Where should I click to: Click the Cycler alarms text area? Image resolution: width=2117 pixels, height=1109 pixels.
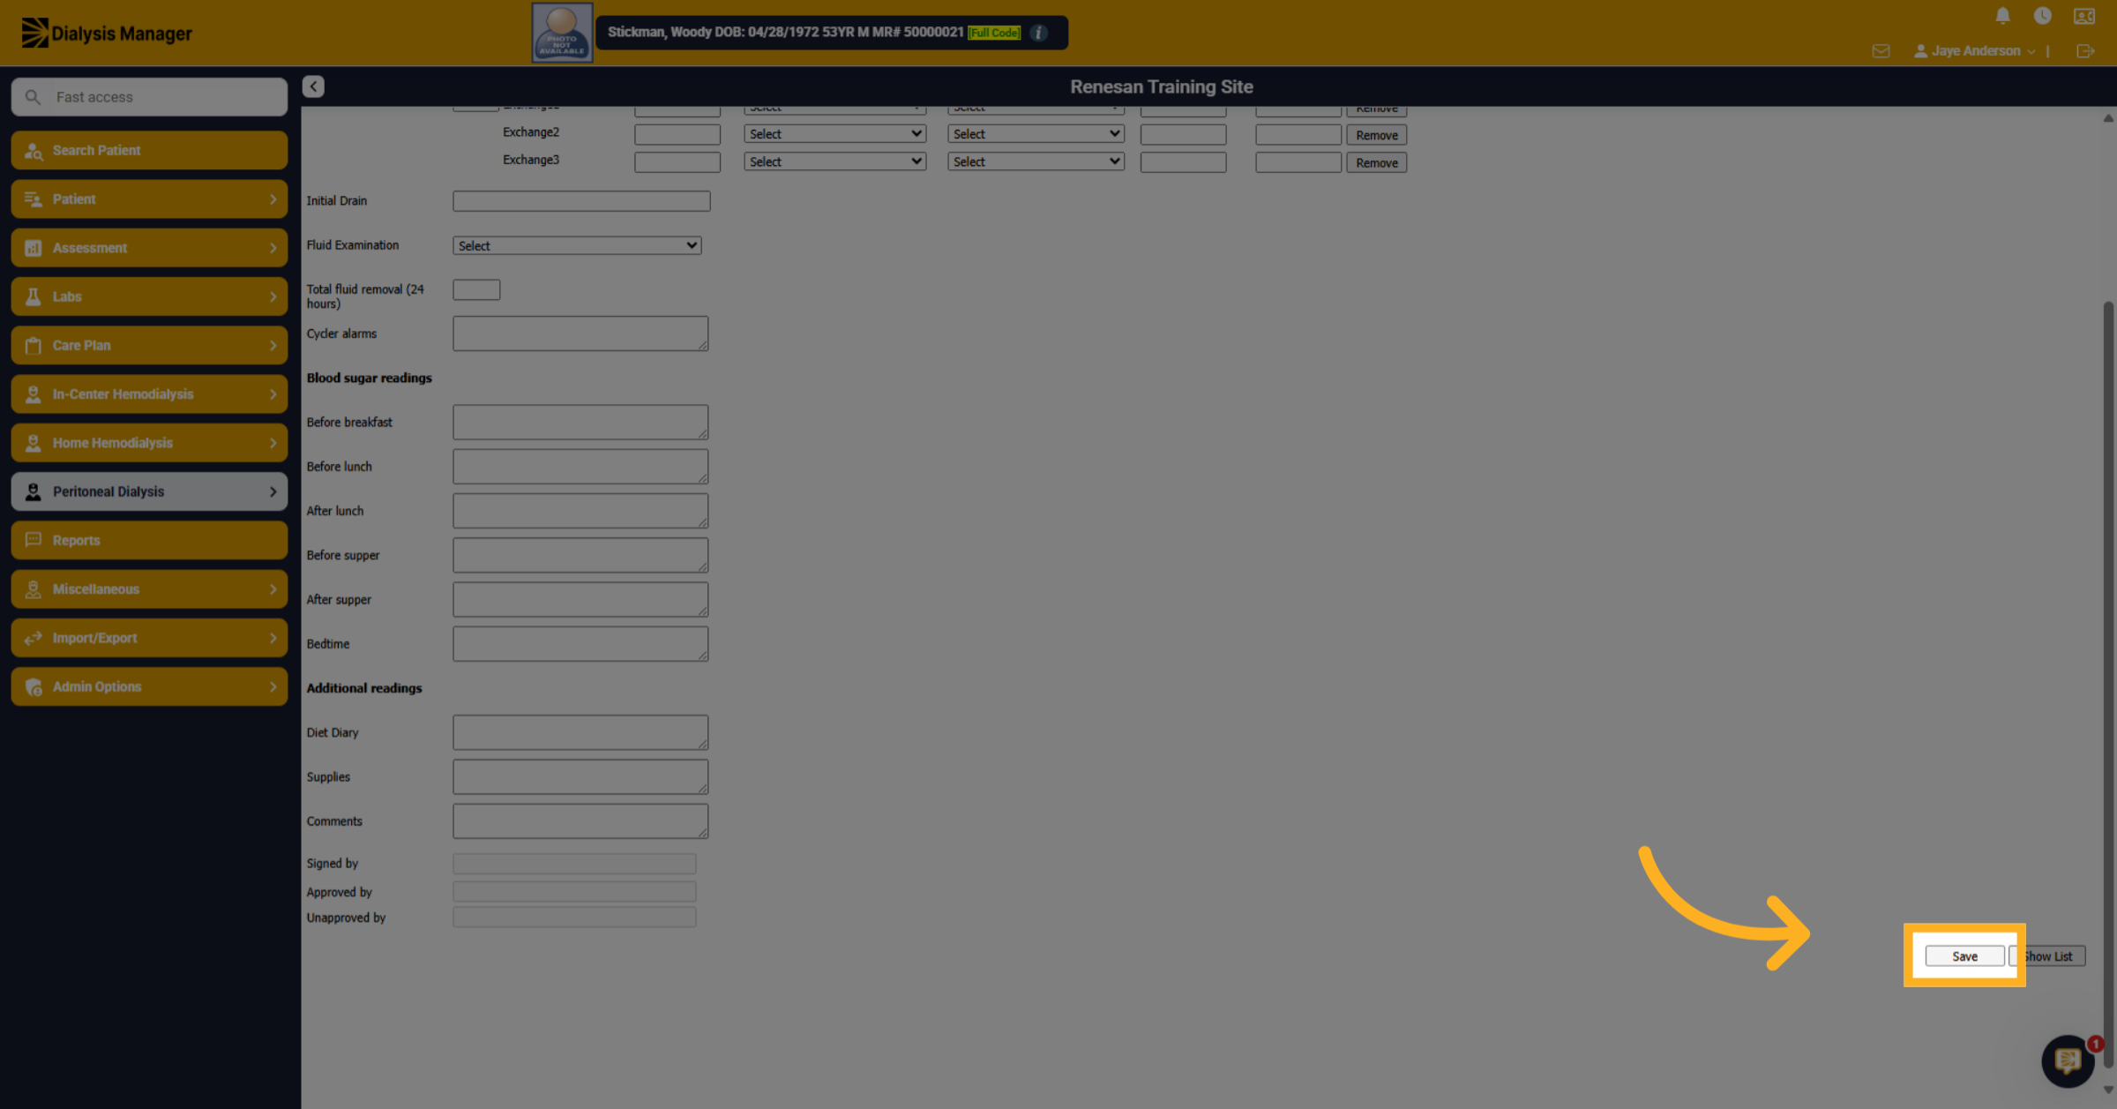point(580,333)
